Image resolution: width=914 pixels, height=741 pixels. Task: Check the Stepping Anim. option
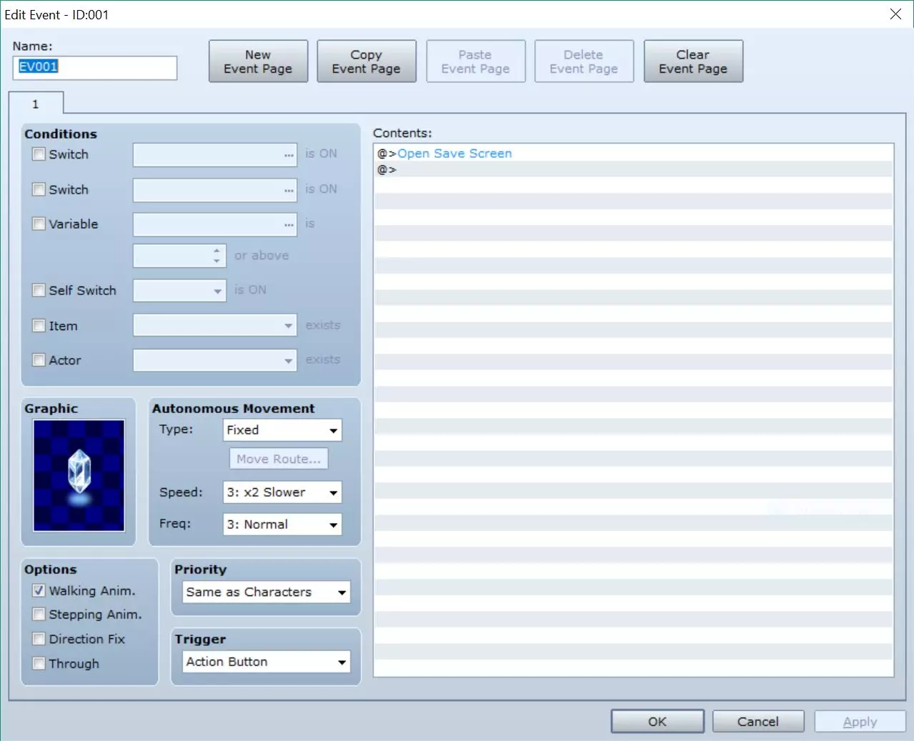coord(39,615)
